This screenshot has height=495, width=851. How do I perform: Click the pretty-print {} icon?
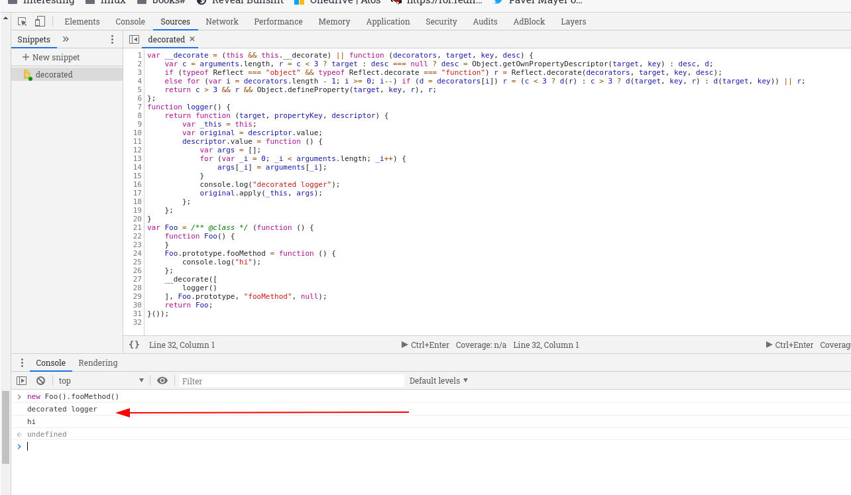point(133,345)
